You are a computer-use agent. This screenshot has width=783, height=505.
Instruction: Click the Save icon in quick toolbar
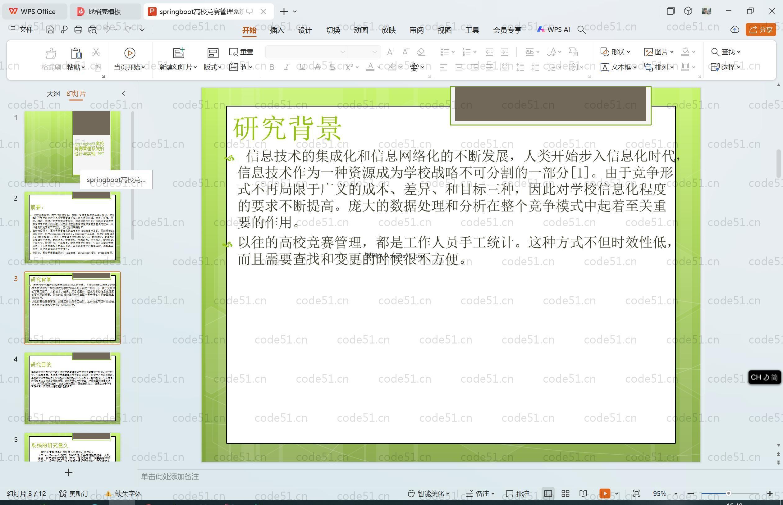point(50,30)
